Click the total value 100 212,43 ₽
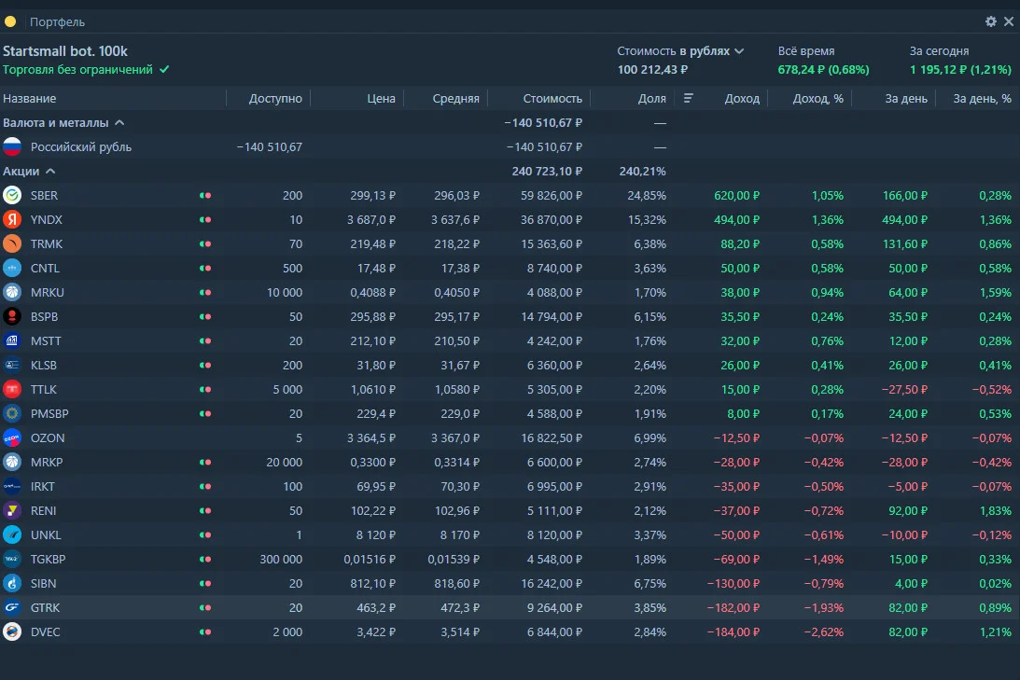The height and width of the screenshot is (680, 1020). click(x=652, y=70)
